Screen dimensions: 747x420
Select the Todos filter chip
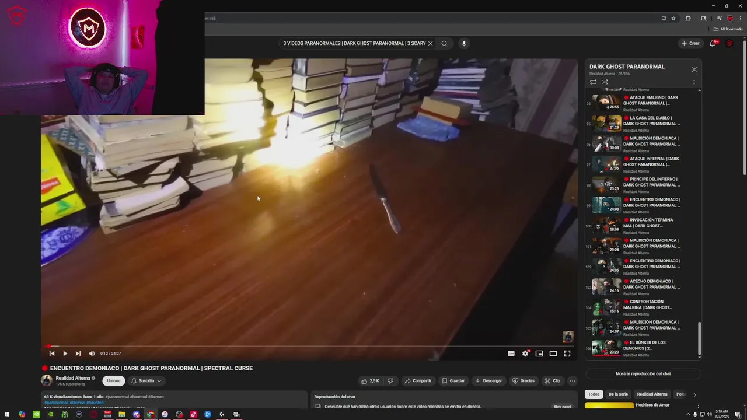coord(594,394)
